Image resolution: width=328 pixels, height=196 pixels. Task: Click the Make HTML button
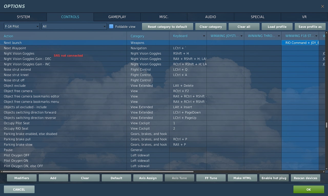242,178
